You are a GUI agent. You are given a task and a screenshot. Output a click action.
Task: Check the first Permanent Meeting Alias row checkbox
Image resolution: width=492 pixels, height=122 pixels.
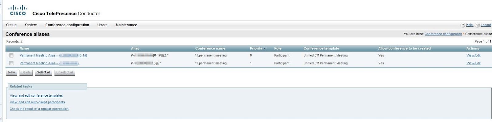coord(11,56)
